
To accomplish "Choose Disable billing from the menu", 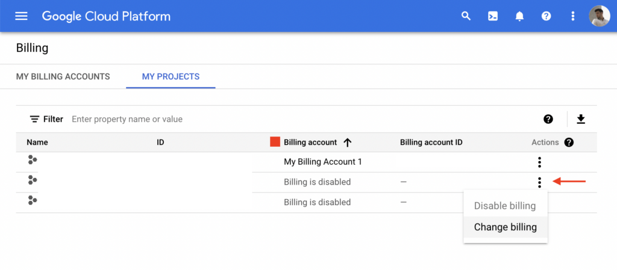I will click(x=506, y=206).
